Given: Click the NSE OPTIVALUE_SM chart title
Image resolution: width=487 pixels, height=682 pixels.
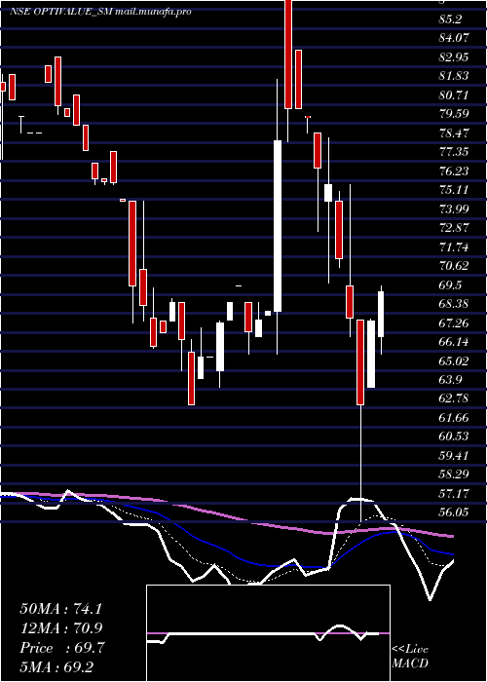Looking at the screenshot, I should 100,12.
